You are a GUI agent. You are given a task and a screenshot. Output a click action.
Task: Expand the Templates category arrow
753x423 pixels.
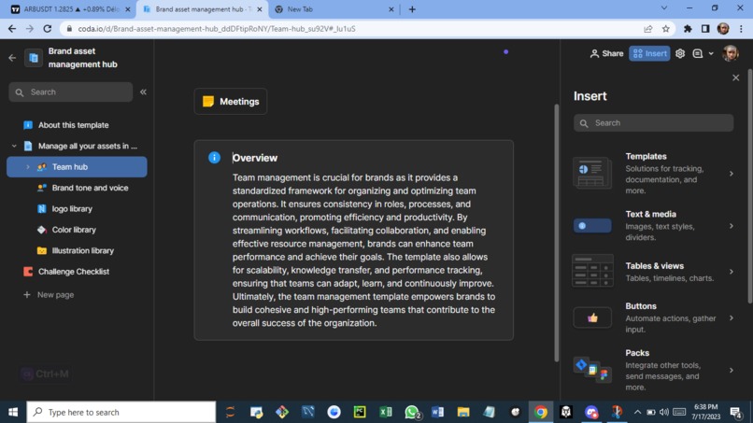(731, 174)
